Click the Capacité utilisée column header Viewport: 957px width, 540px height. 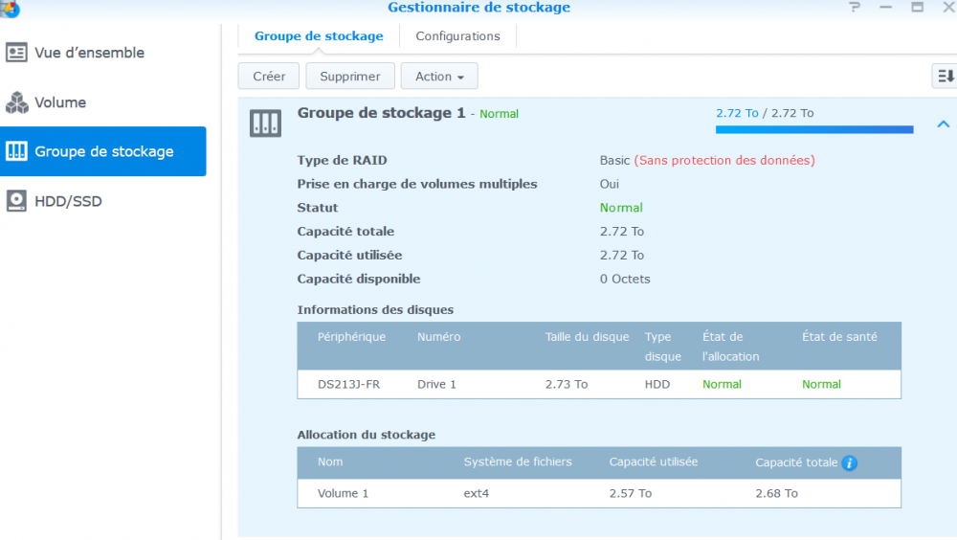point(653,461)
